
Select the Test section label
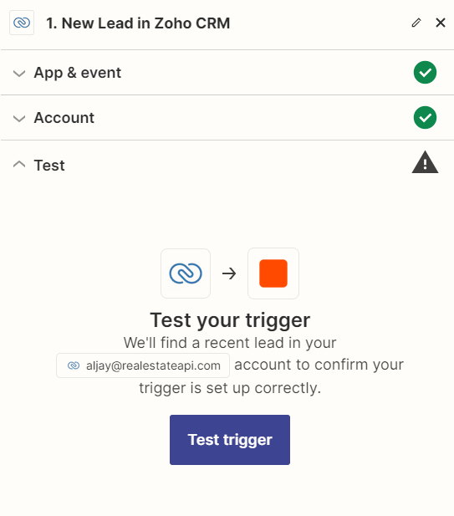point(49,166)
